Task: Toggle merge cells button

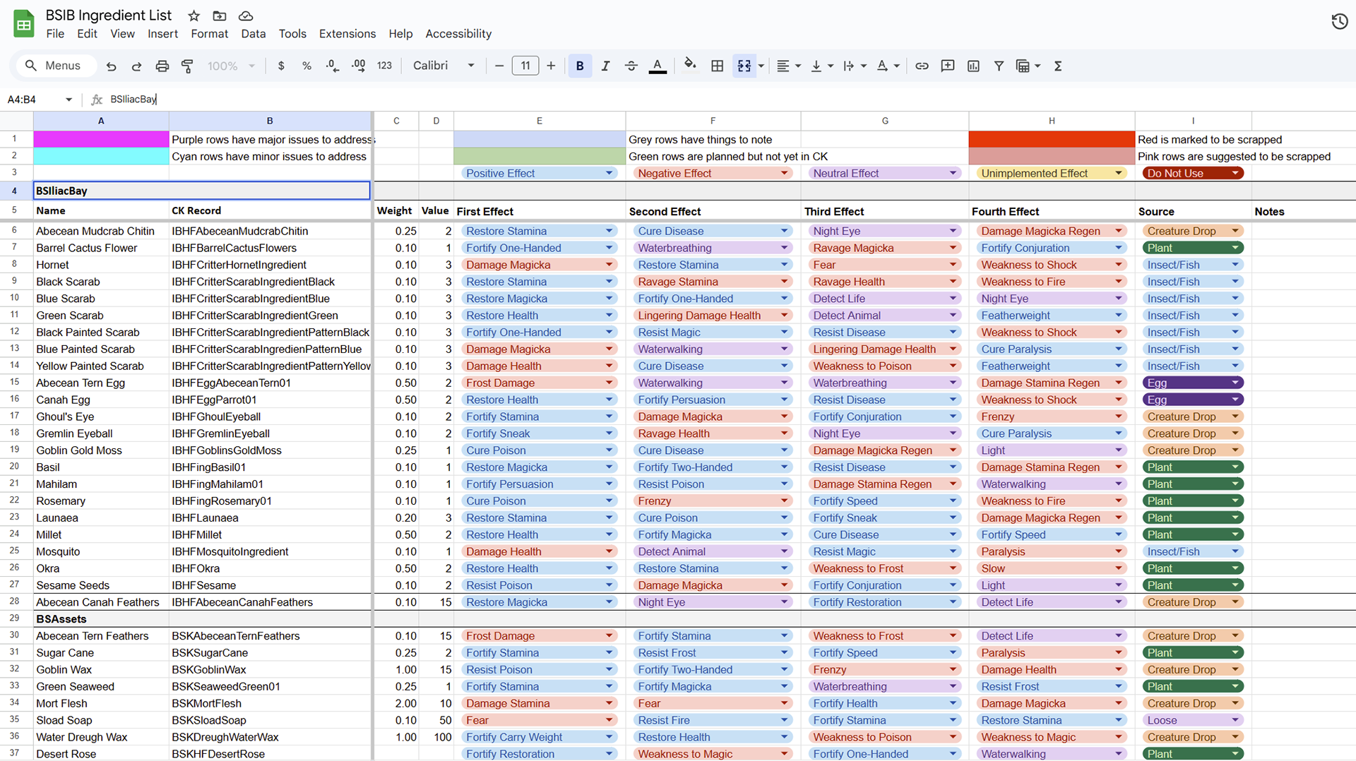Action: pos(744,66)
